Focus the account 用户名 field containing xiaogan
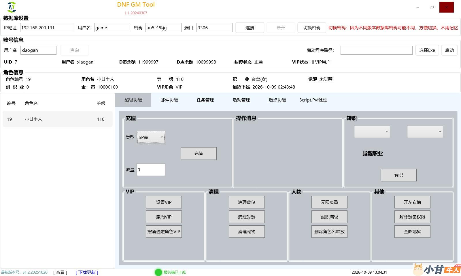The image size is (461, 276). click(x=38, y=50)
